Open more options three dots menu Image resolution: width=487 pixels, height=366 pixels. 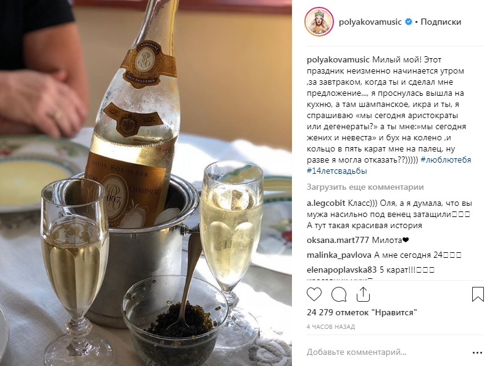coord(477,352)
